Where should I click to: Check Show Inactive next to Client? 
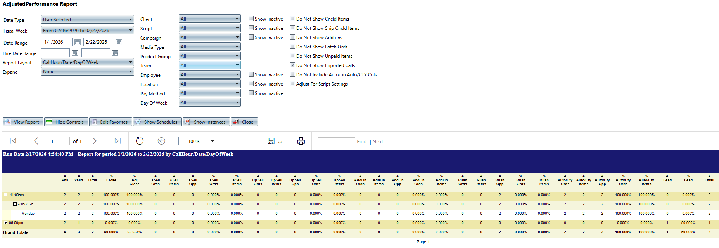click(251, 19)
